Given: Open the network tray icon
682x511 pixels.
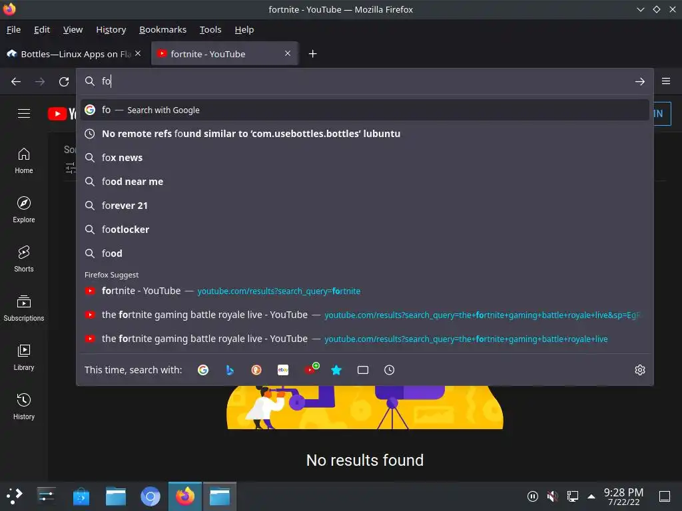Looking at the screenshot, I should pyautogui.click(x=572, y=496).
